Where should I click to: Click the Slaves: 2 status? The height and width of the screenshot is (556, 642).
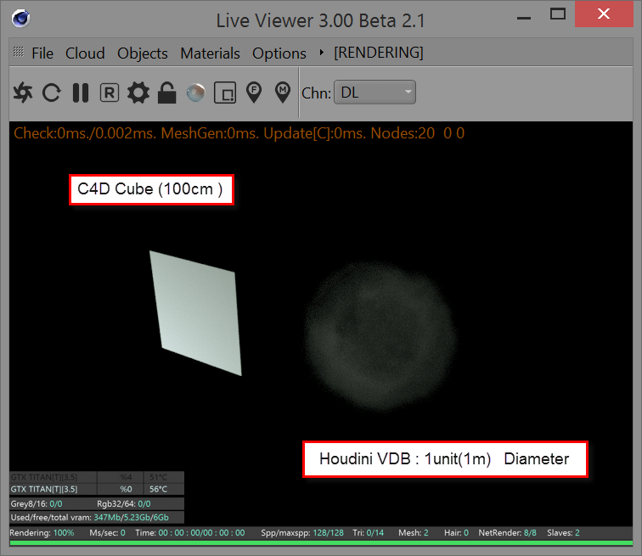coord(563,533)
